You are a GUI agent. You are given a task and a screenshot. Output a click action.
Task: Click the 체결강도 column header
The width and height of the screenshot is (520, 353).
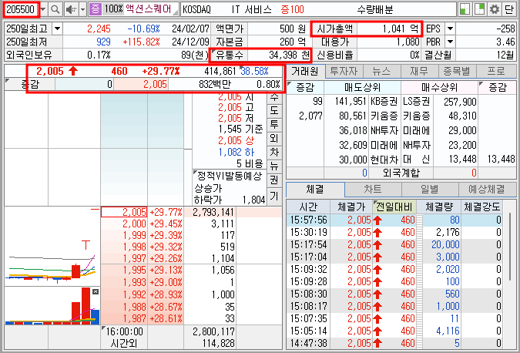coord(481,207)
